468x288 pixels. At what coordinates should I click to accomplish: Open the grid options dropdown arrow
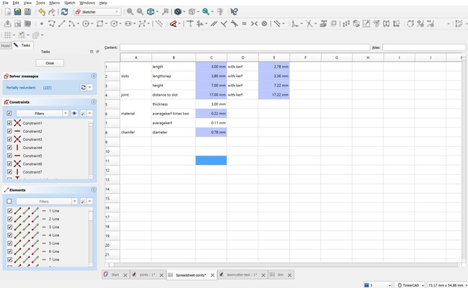point(14,35)
